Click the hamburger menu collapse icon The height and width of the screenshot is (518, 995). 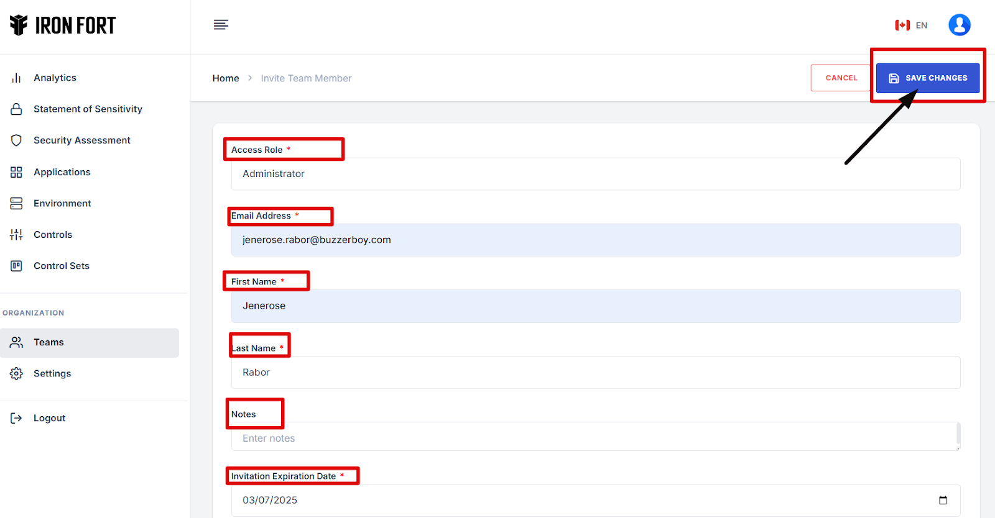(221, 25)
